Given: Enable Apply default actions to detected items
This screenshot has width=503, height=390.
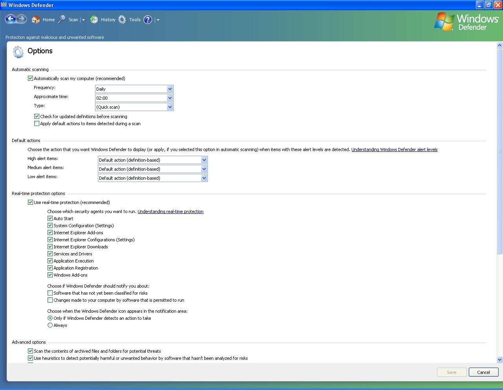Looking at the screenshot, I should 37,124.
